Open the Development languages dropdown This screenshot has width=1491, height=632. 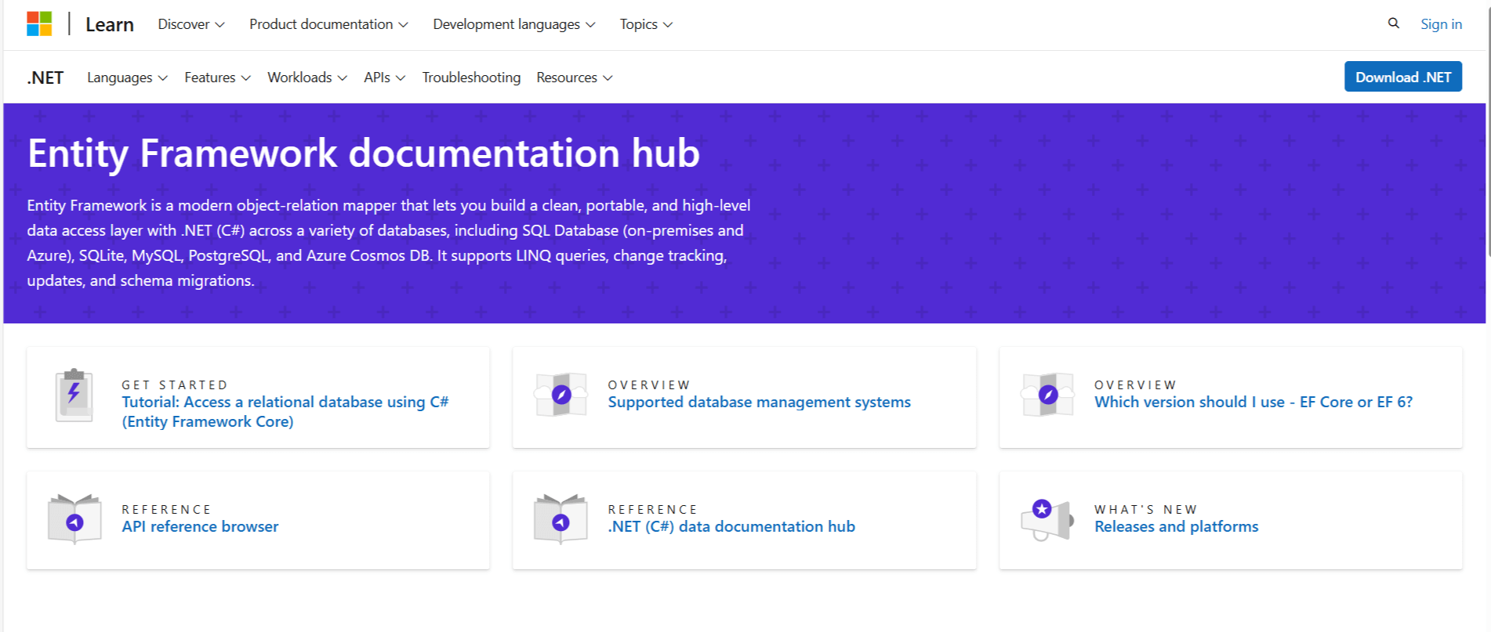click(514, 24)
